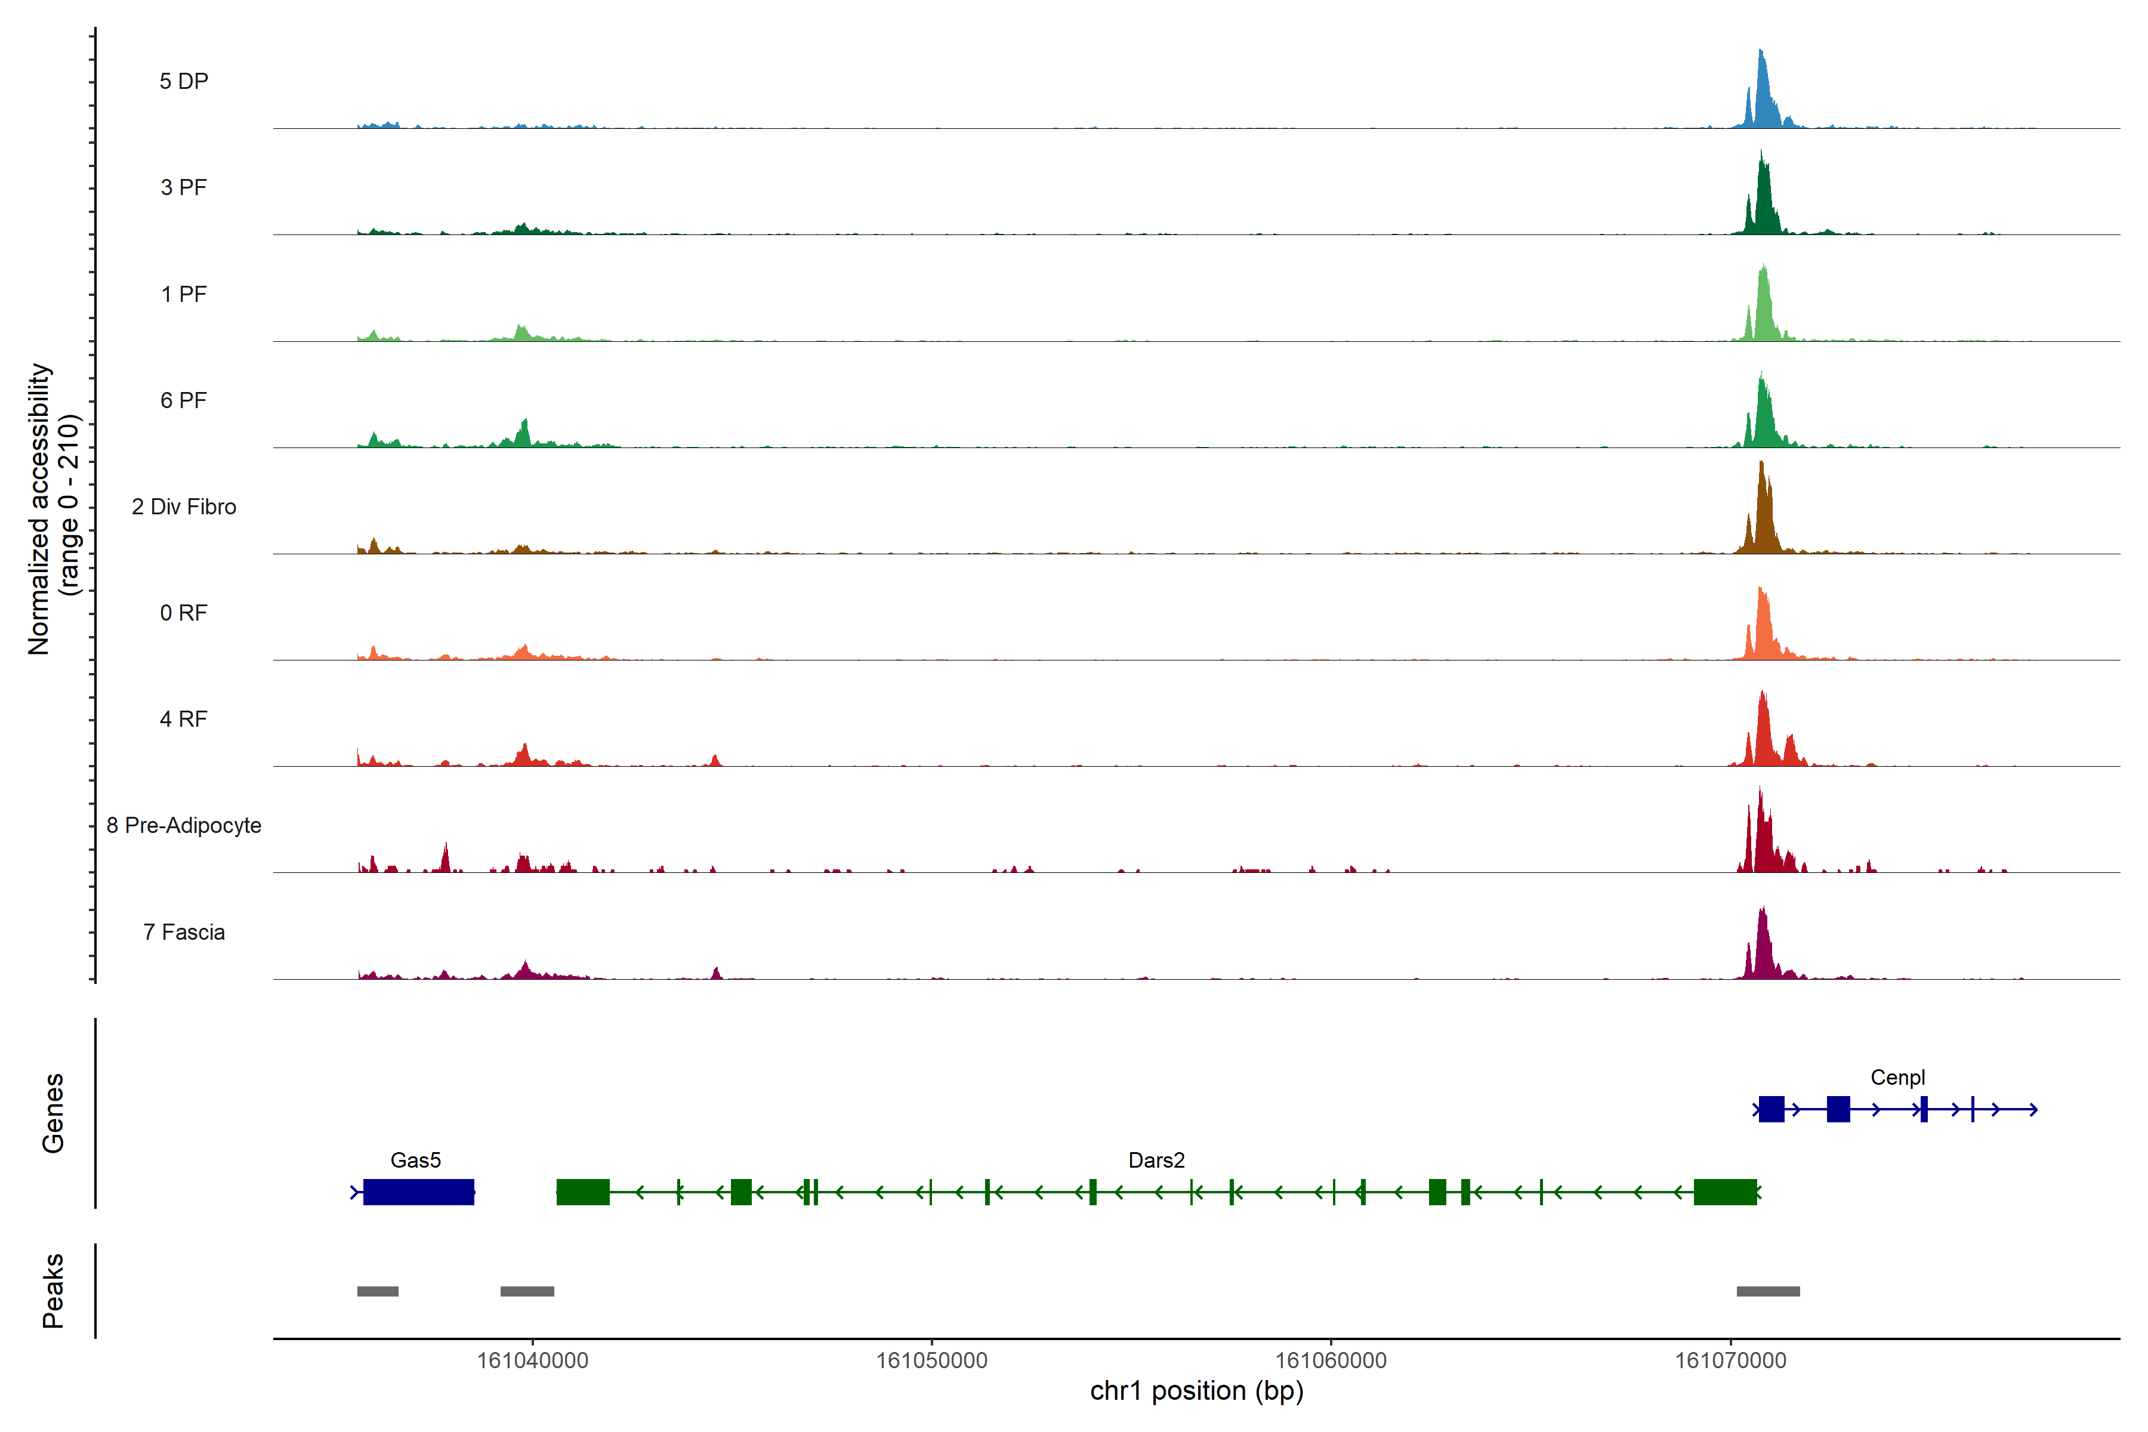Viewport: 2148px width, 1432px height.
Task: Click the small 4 RF peak in Dars2
Action: coord(715,761)
